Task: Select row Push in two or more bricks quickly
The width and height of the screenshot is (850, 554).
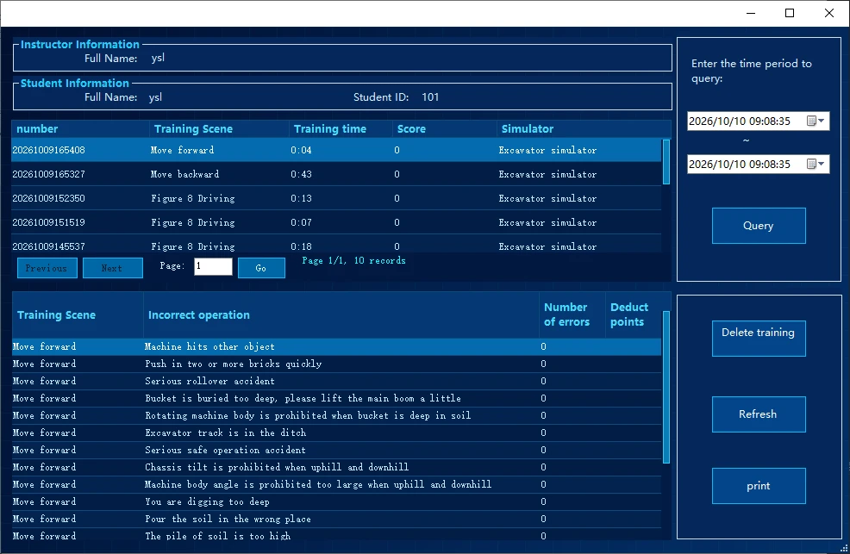Action: tap(336, 364)
